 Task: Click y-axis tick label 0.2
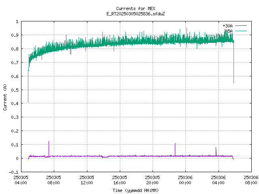click(x=15, y=131)
